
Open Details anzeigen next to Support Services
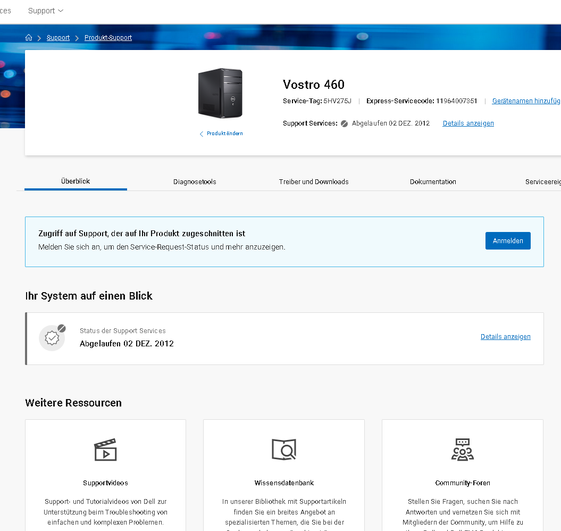tap(468, 123)
